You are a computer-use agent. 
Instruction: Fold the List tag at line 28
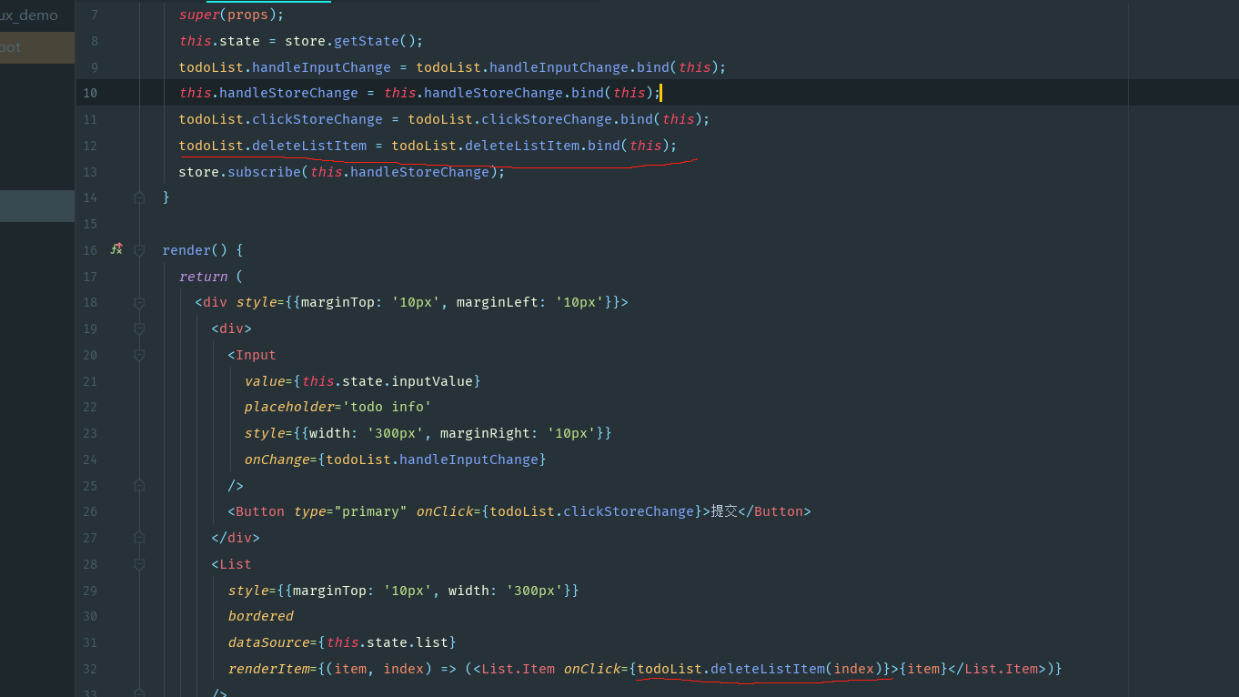tap(139, 564)
